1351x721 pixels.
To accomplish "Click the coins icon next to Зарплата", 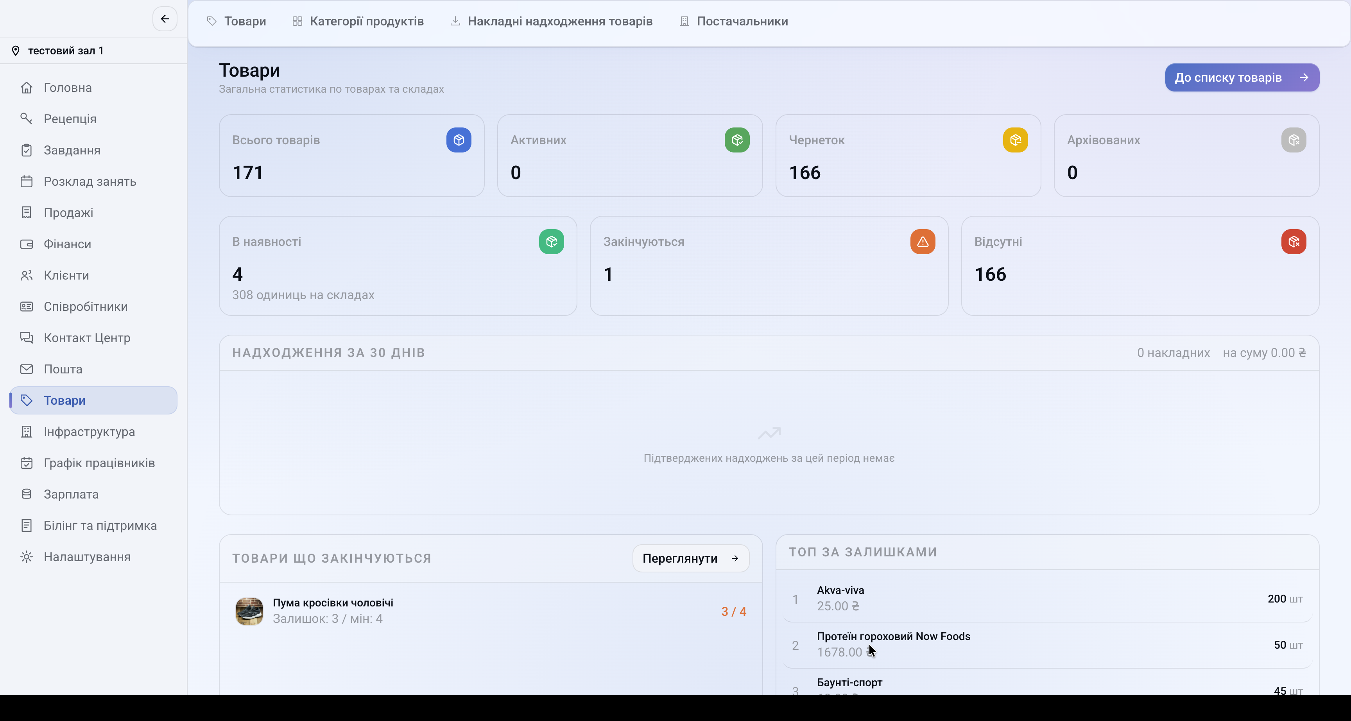I will (x=27, y=494).
